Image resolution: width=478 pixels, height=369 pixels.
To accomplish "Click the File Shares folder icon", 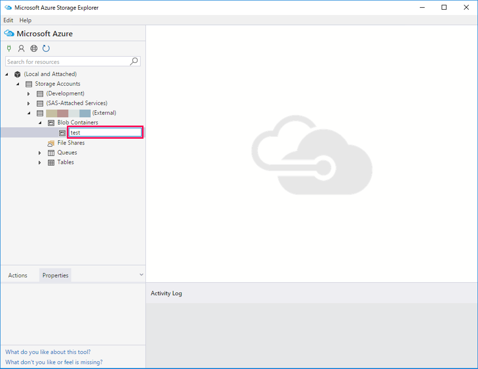I will click(x=51, y=143).
